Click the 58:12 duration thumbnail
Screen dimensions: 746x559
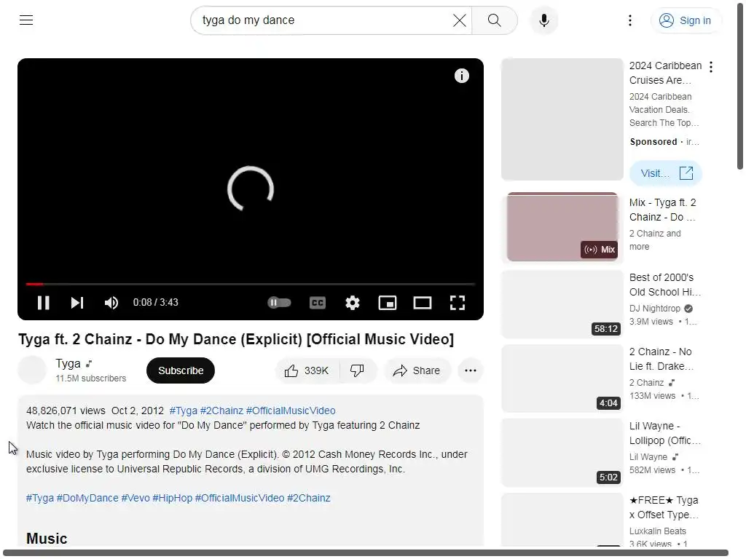[x=562, y=304]
